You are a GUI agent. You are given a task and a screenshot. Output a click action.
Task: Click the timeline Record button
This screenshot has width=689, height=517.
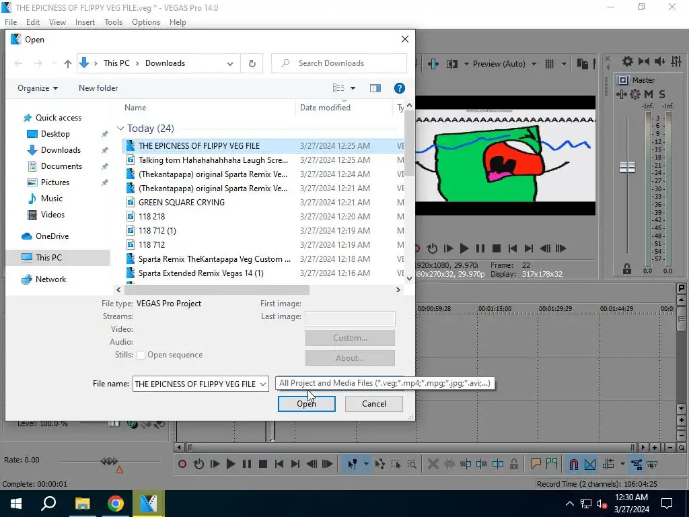pyautogui.click(x=182, y=464)
